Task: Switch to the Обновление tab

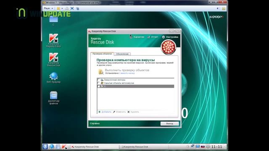Action: 122,54
